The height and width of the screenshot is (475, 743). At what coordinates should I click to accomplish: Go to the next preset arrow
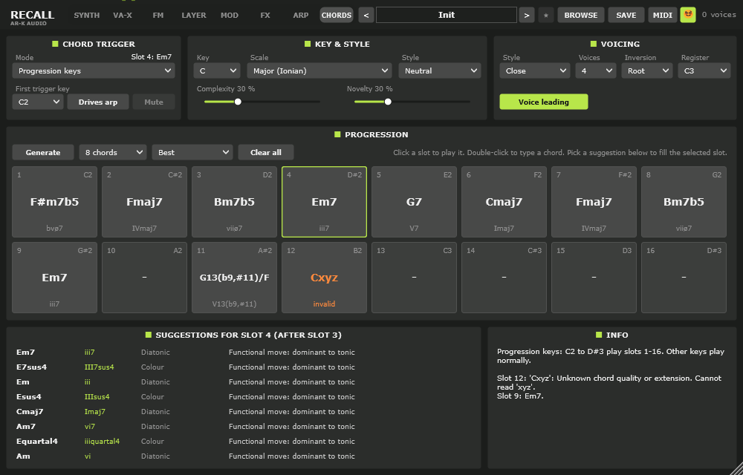pyautogui.click(x=527, y=15)
